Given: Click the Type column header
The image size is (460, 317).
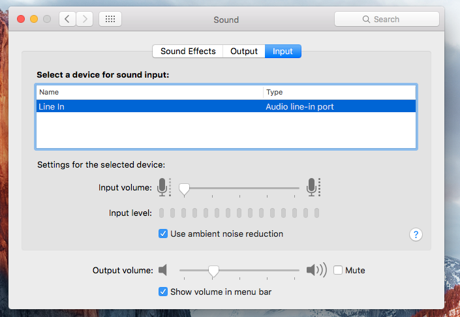Looking at the screenshot, I should coord(339,92).
